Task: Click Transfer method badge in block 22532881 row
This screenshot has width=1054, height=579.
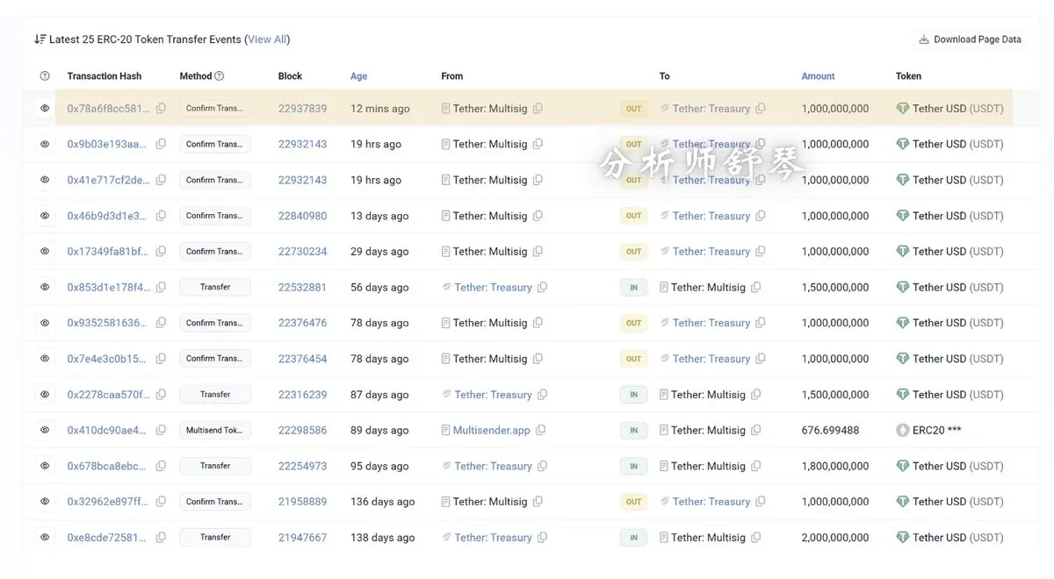Action: (215, 287)
